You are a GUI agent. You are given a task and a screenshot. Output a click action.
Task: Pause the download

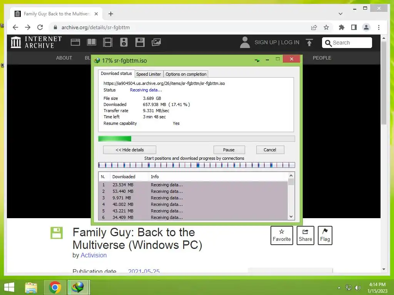pos(229,150)
